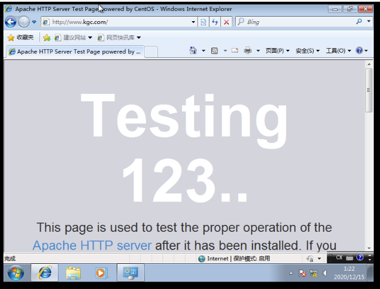Click the network warning tray icon

314,273
